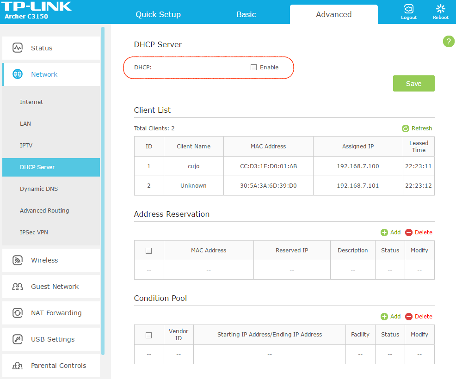Click Add text in Address Reservation
This screenshot has width=456, height=379.
(x=395, y=232)
